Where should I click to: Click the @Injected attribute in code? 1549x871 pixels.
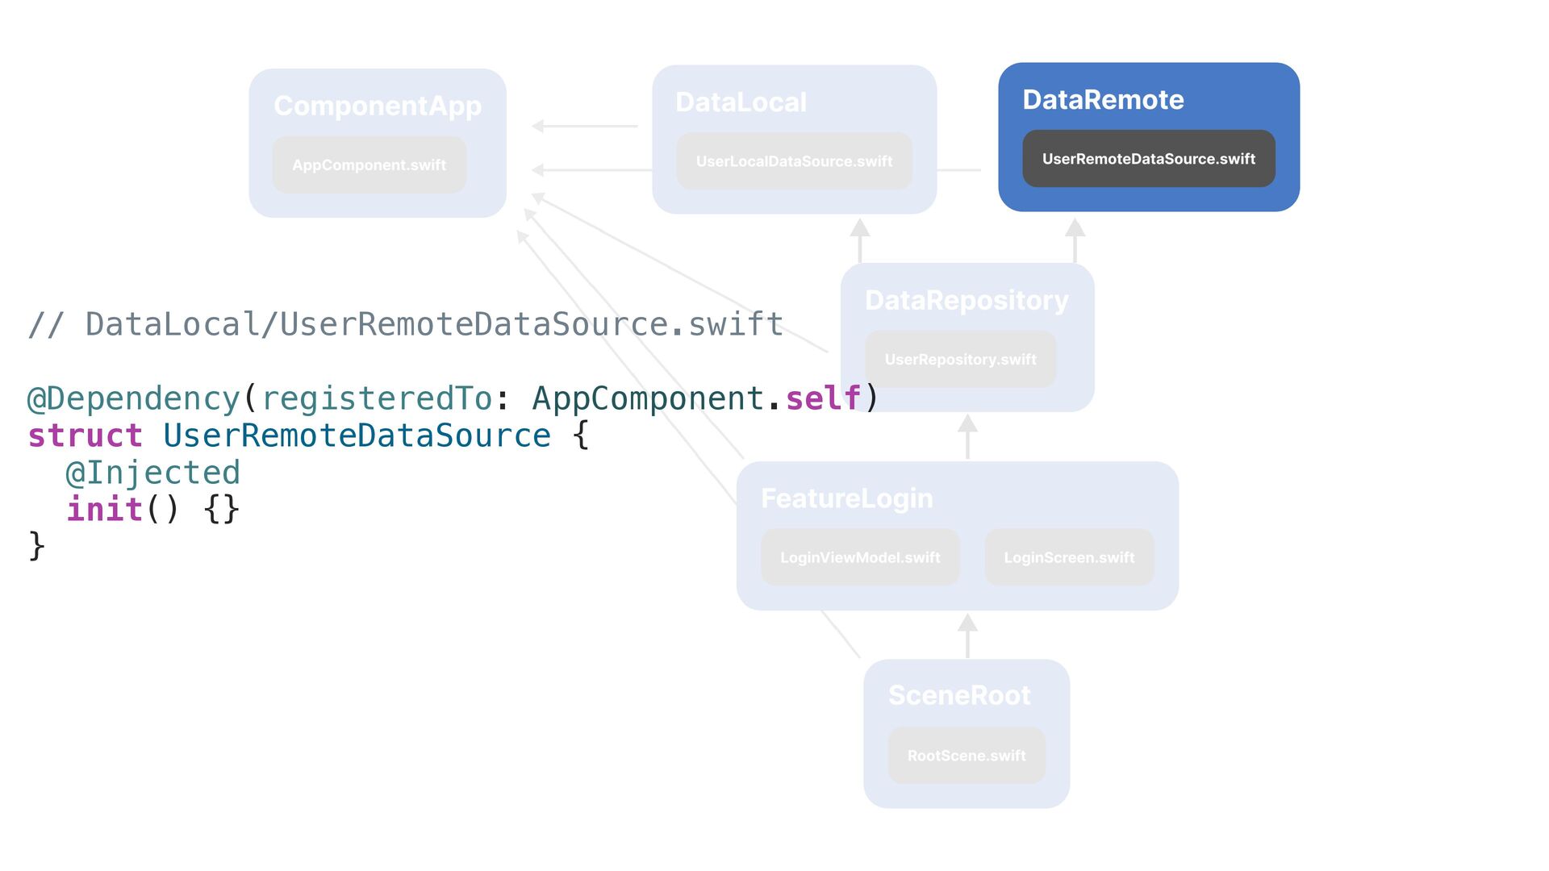tap(152, 473)
